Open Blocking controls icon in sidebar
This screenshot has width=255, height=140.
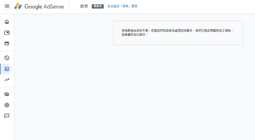[x=7, y=58]
